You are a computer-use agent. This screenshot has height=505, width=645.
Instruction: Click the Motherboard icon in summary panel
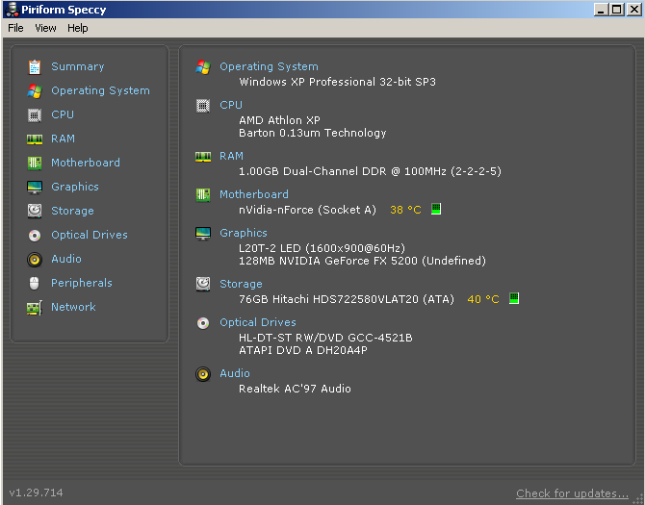203,194
